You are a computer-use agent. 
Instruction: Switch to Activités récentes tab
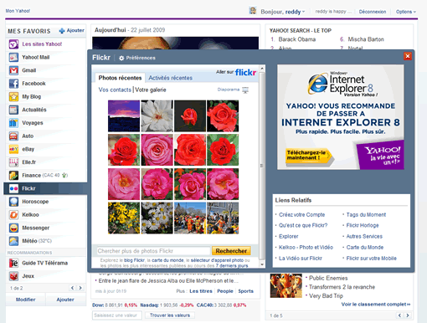170,78
